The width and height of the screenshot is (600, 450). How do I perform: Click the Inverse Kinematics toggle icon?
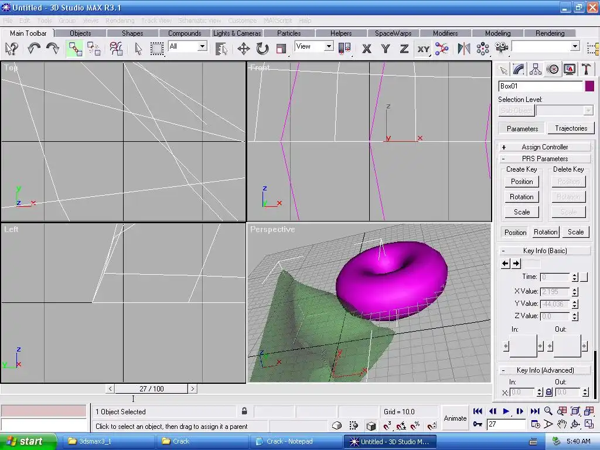pyautogui.click(x=442, y=49)
